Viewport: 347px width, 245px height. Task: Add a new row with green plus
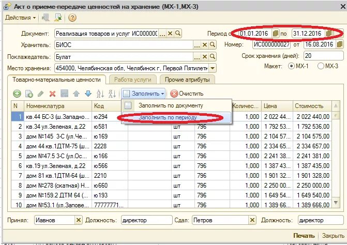click(x=17, y=94)
